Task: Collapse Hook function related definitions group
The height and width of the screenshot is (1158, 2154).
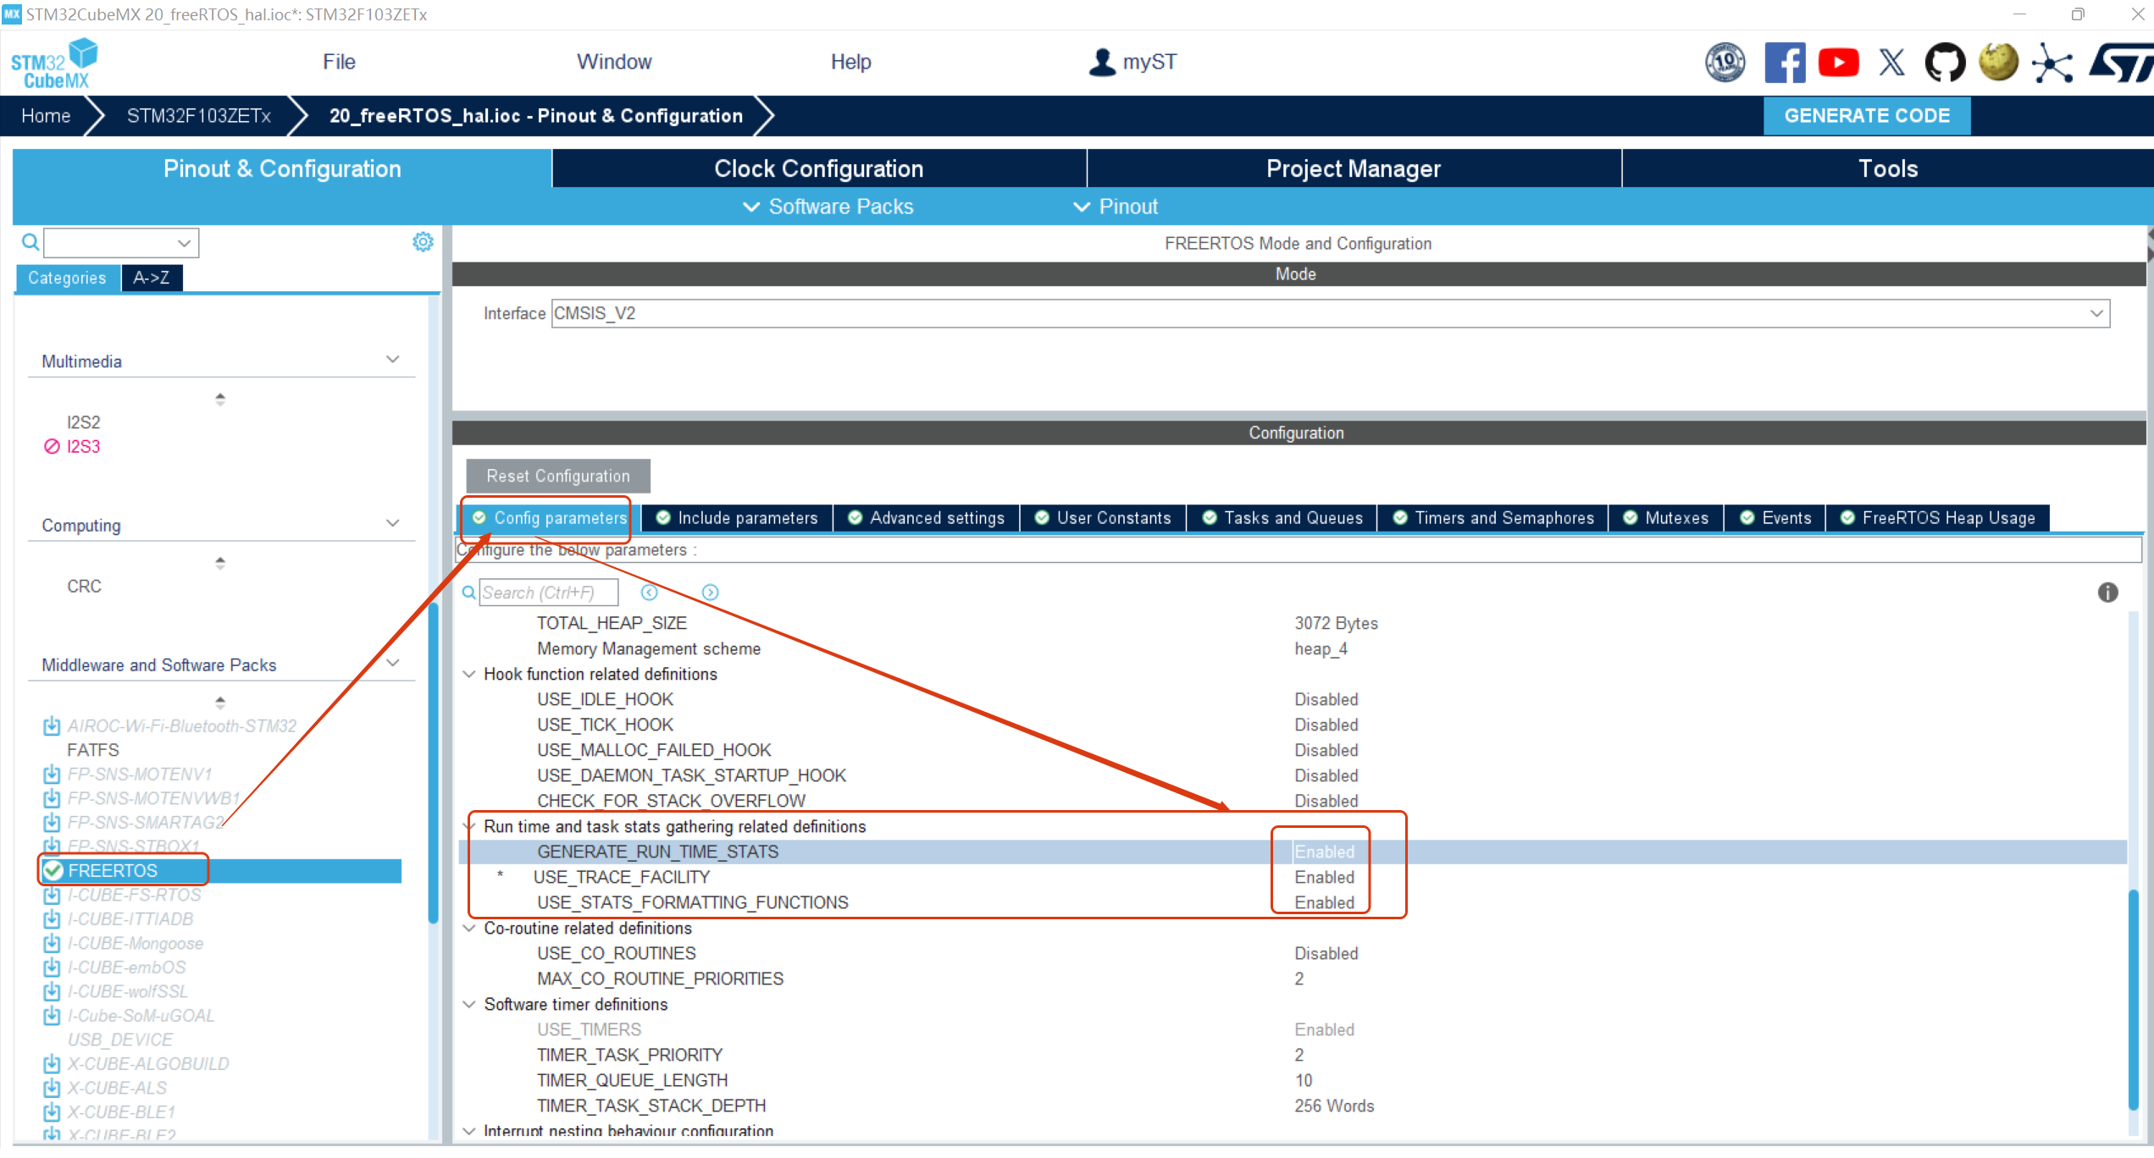Action: (x=469, y=674)
